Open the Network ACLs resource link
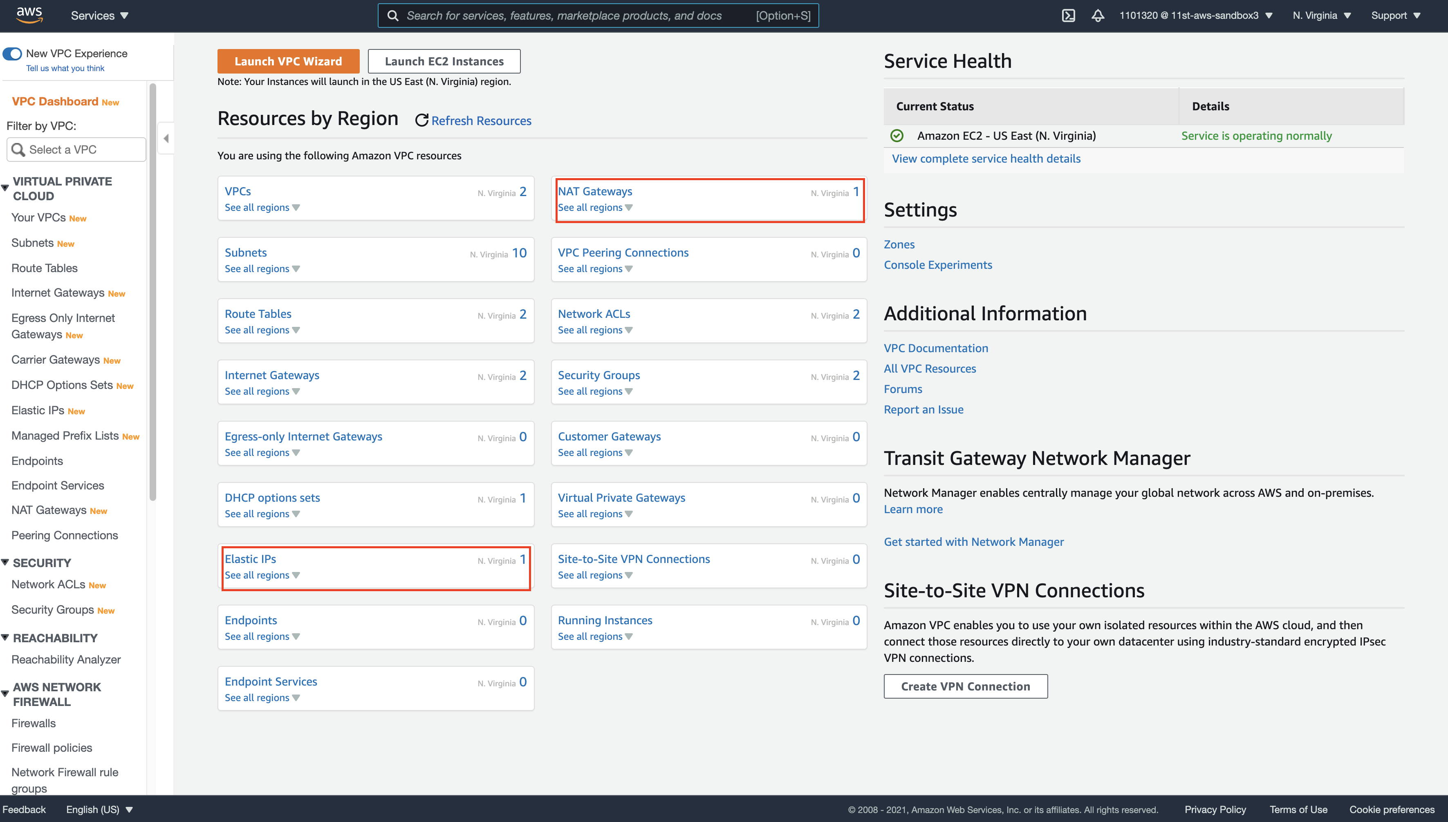This screenshot has height=822, width=1448. [x=594, y=314]
